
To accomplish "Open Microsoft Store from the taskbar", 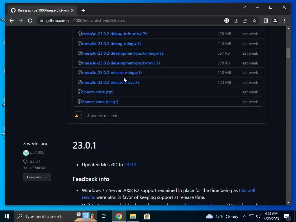I will point(147,216).
